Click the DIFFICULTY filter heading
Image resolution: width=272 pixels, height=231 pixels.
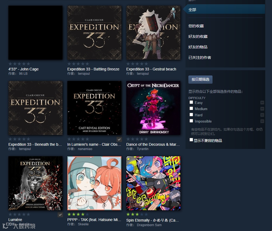197,98
